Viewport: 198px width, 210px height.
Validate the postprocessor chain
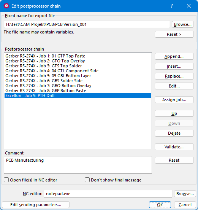(174, 147)
